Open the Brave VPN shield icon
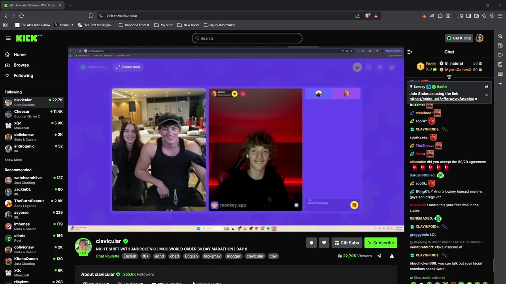 point(492,16)
